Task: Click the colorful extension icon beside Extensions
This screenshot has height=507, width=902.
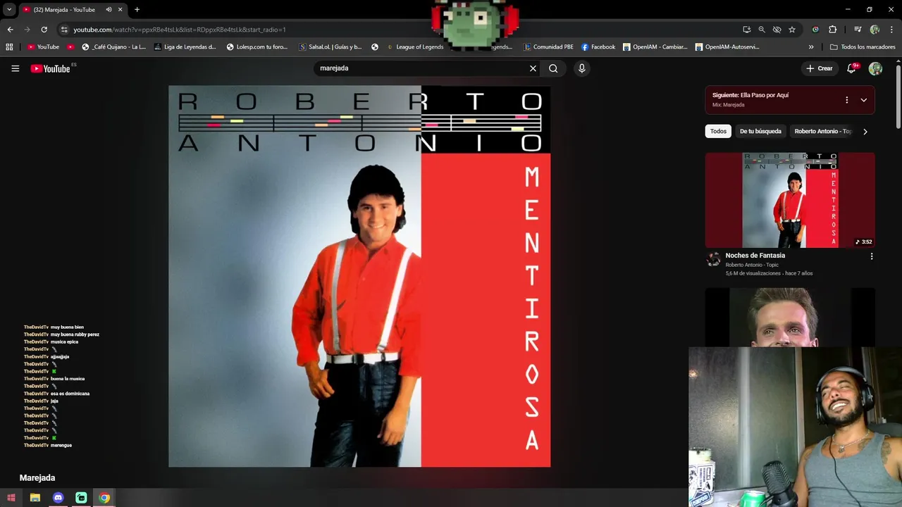Action: pos(815,30)
